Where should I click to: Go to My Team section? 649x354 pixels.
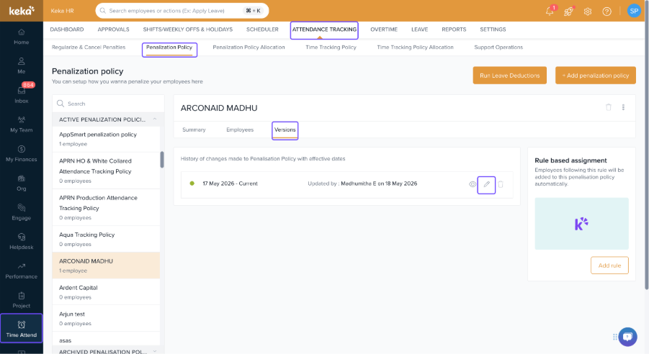[21, 124]
